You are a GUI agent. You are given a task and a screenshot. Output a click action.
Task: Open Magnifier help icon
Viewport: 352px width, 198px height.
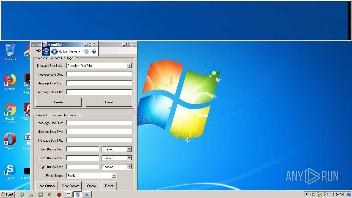click(x=94, y=51)
